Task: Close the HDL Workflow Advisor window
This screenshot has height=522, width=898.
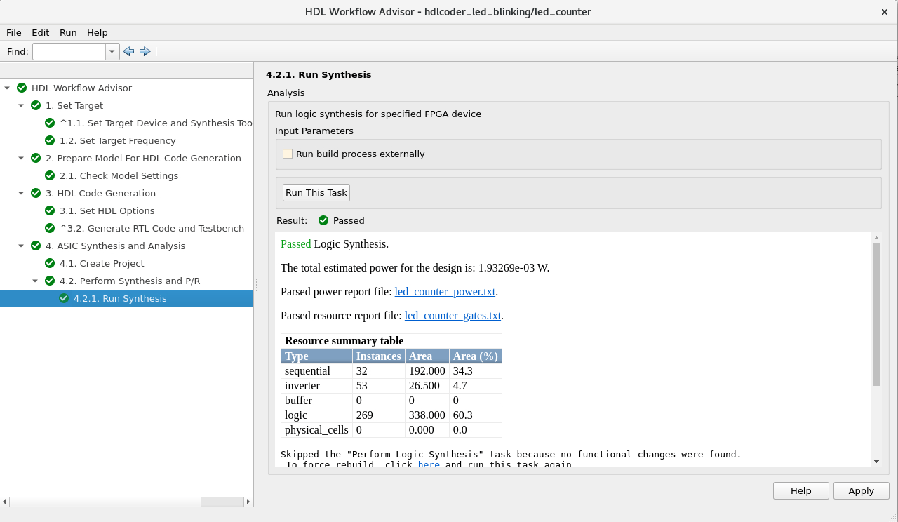Action: point(885,12)
